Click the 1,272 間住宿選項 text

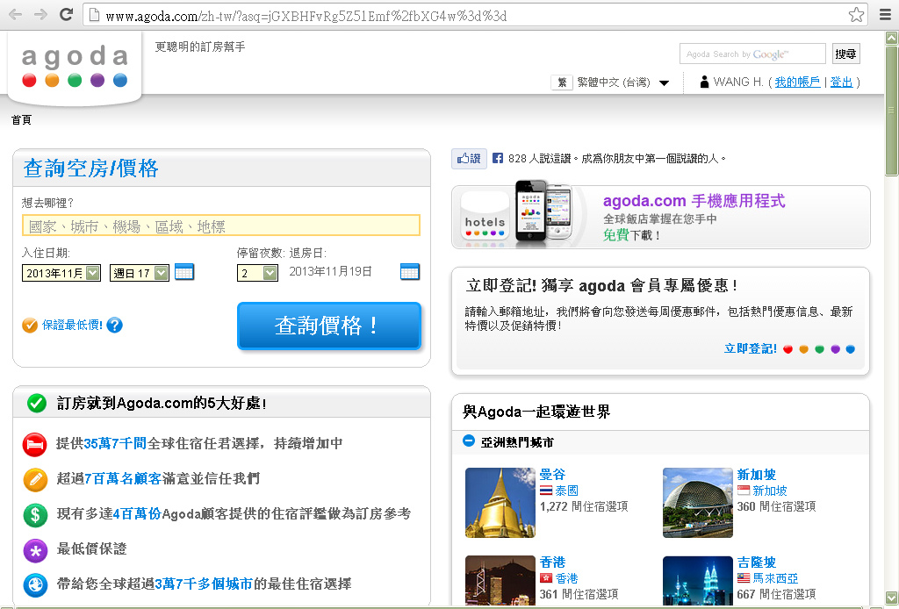pos(584,506)
